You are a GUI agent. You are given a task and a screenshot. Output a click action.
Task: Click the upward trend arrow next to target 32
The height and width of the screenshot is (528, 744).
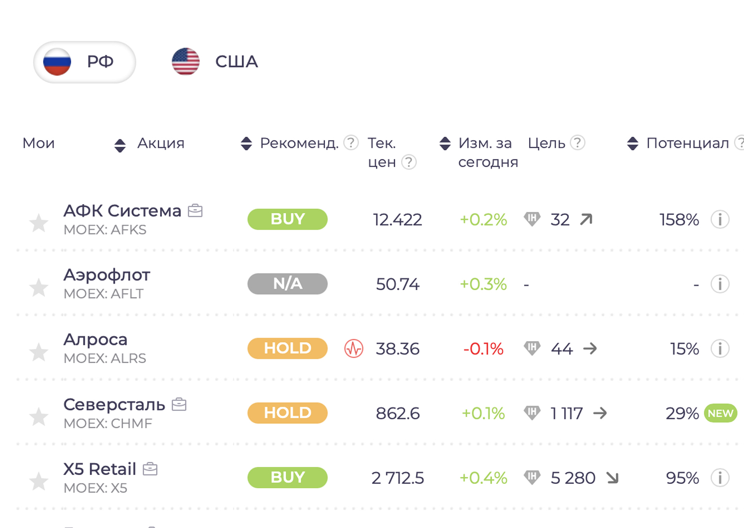[586, 219]
